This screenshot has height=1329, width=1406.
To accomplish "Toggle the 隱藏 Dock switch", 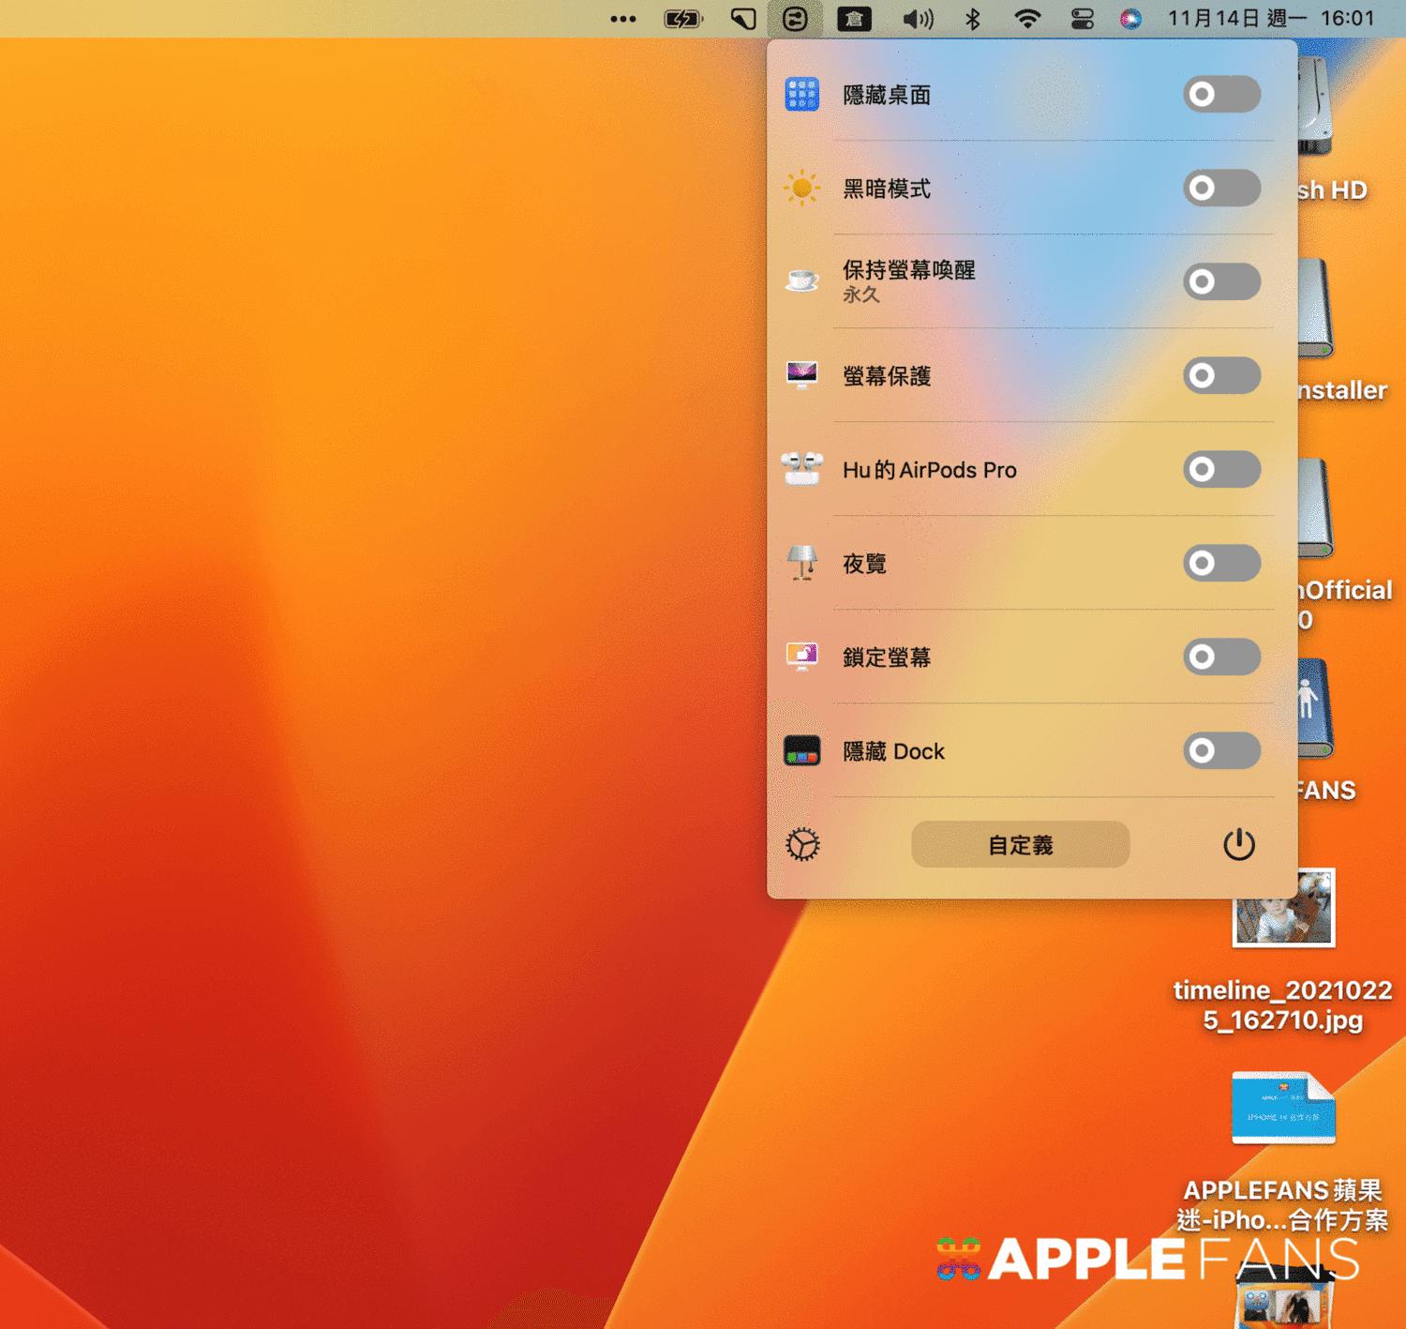I will click(1220, 750).
